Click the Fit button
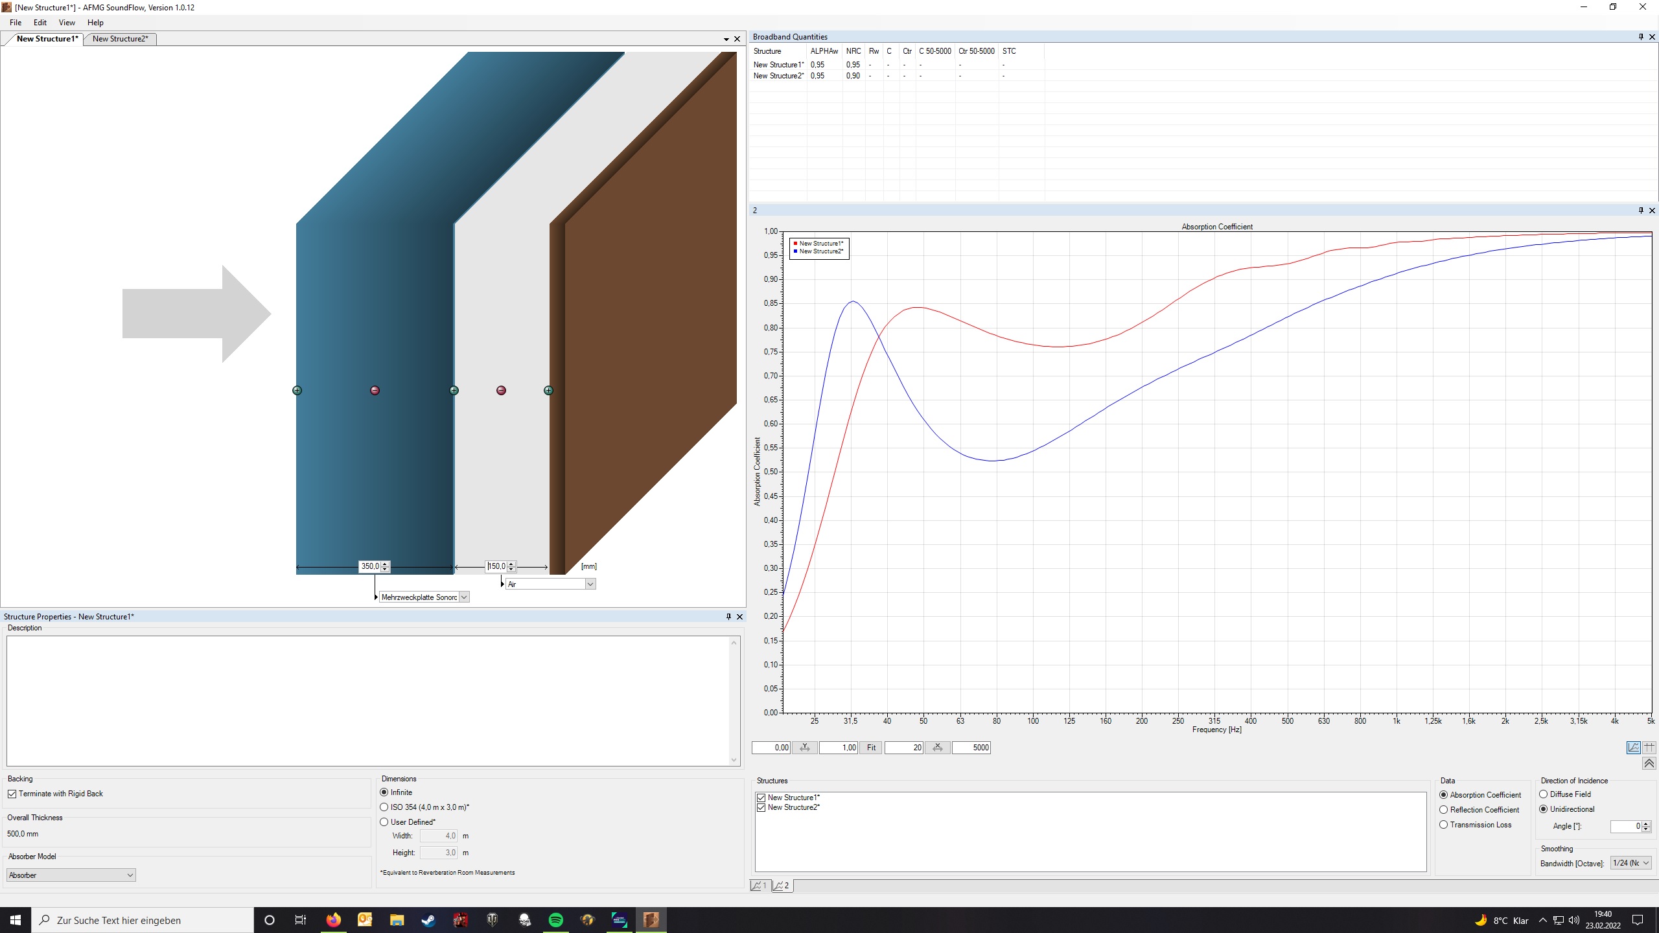This screenshot has height=933, width=1659. [x=871, y=748]
